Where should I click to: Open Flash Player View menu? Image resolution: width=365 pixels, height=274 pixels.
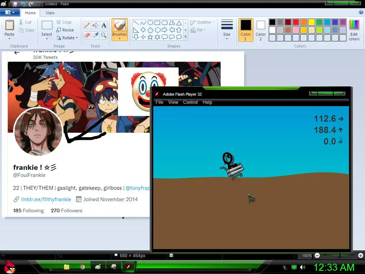coord(173,102)
